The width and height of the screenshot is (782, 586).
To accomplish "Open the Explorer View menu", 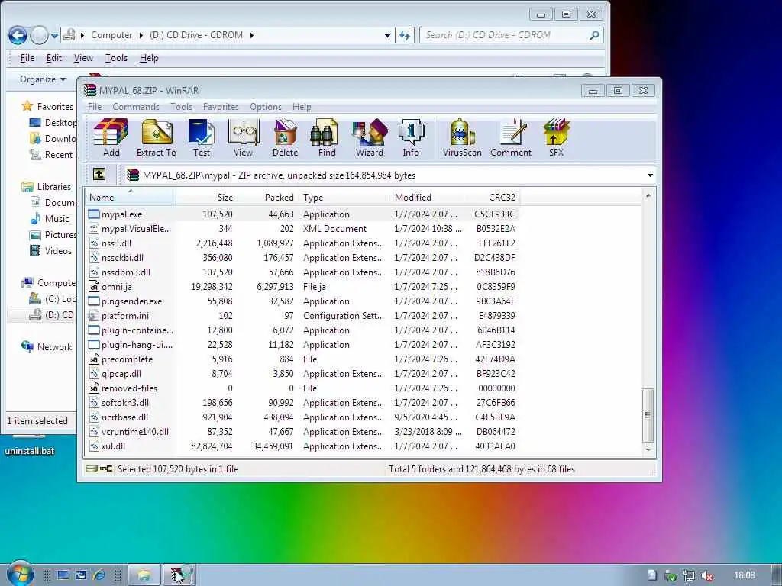I will (x=83, y=58).
